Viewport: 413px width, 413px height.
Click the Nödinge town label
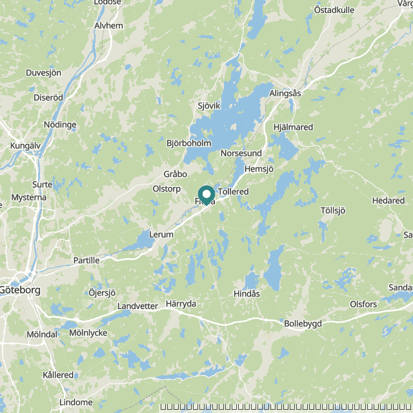60,125
